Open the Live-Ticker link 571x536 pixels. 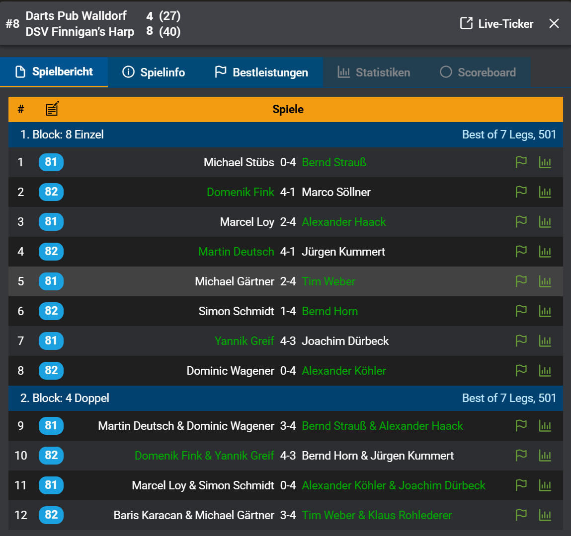tap(496, 24)
